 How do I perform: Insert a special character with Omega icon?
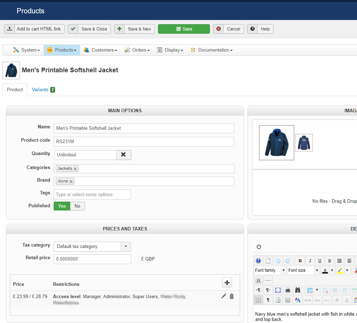tap(258, 280)
